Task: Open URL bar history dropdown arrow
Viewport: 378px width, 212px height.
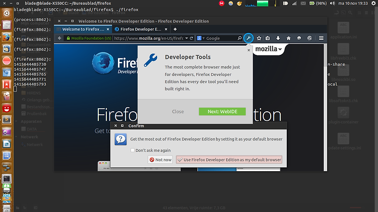Action: (186, 38)
